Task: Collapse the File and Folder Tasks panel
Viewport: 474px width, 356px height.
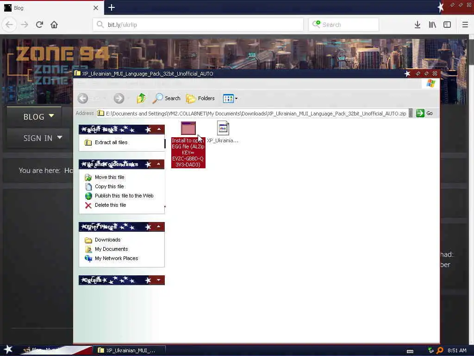Action: pos(159,164)
